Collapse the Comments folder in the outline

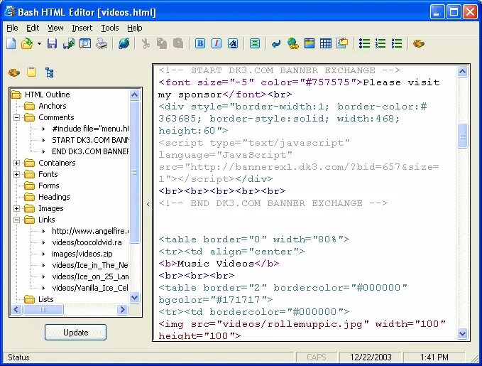(x=16, y=117)
